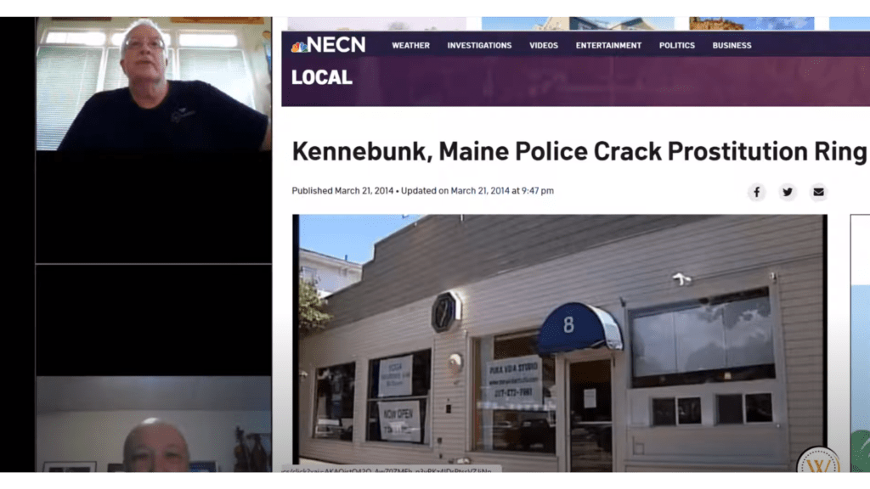This screenshot has width=870, height=489.
Task: Select bottom participant video tile
Action: 154,424
